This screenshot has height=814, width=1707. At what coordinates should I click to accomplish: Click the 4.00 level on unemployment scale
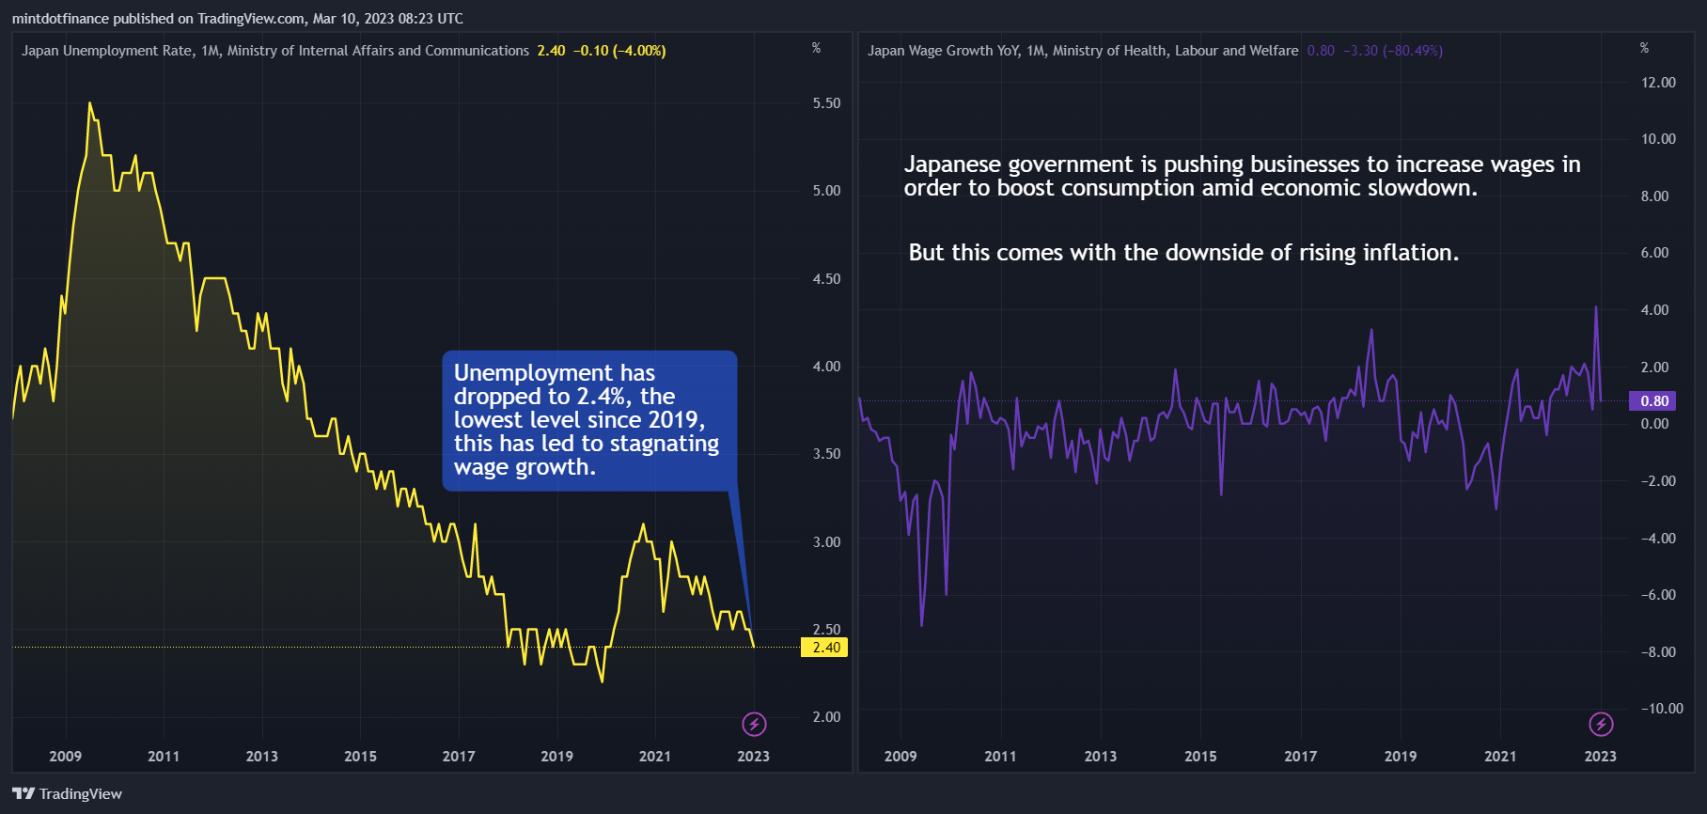pos(826,367)
